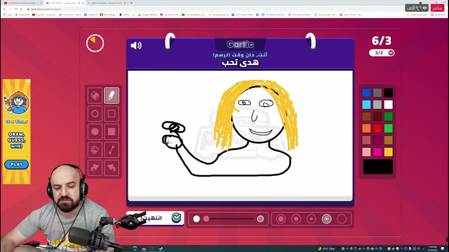The width and height of the screenshot is (449, 252).
Task: Select the smallest brush size
Action: [342, 219]
